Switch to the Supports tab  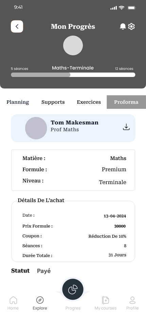53,102
